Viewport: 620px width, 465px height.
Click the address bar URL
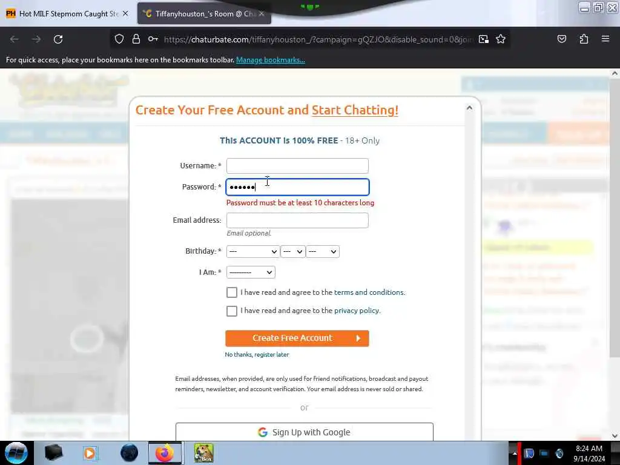318,39
